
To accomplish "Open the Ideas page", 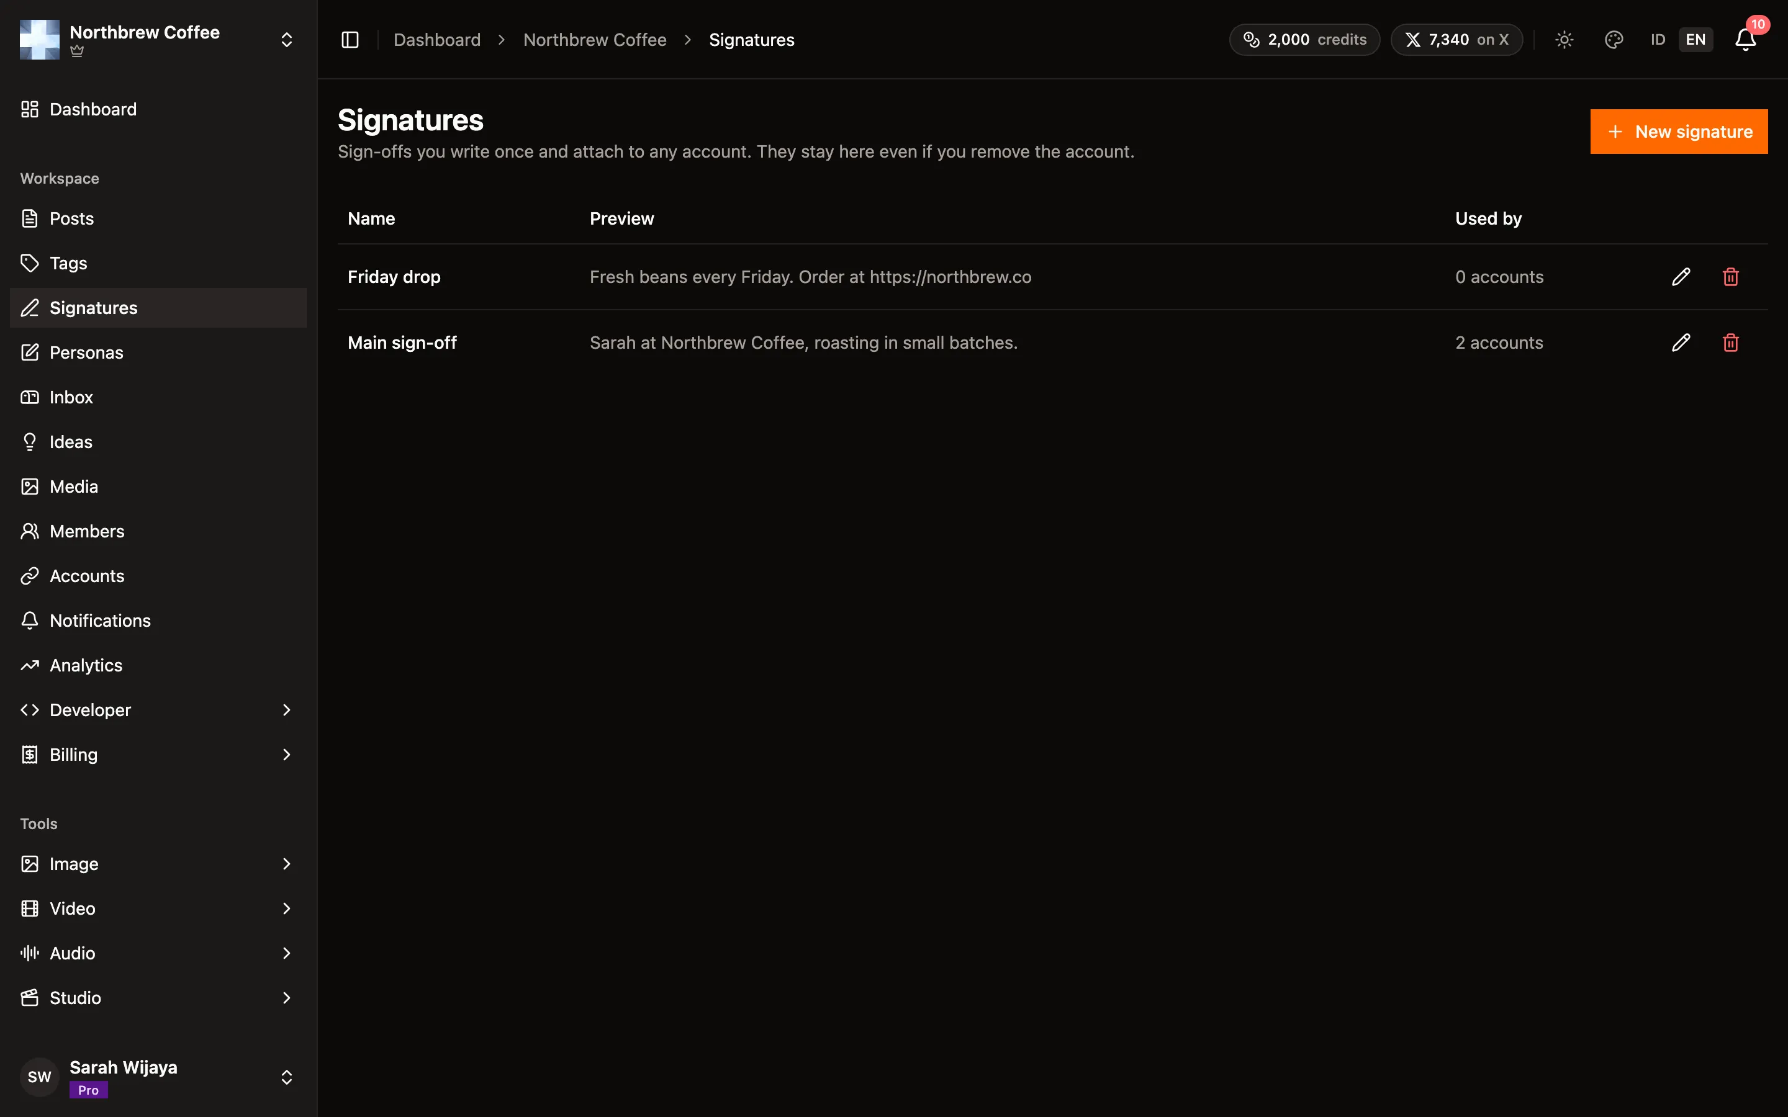I will (158, 442).
